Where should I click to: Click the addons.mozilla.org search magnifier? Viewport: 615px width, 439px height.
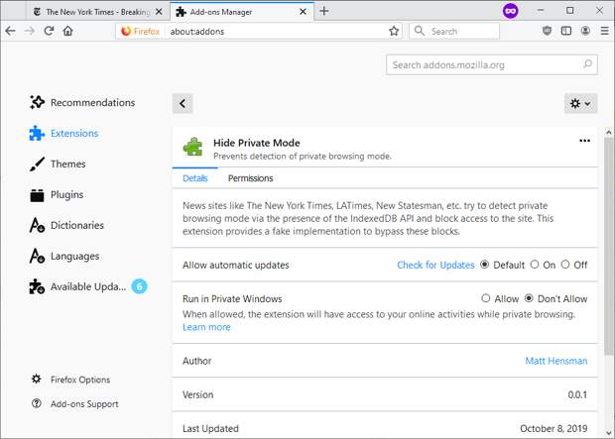(x=587, y=64)
